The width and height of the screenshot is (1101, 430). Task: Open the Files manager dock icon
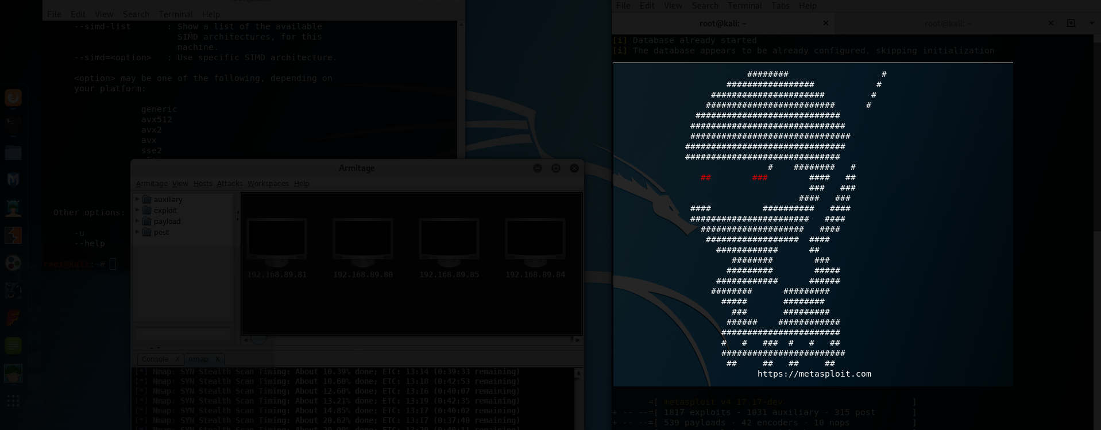(13, 153)
